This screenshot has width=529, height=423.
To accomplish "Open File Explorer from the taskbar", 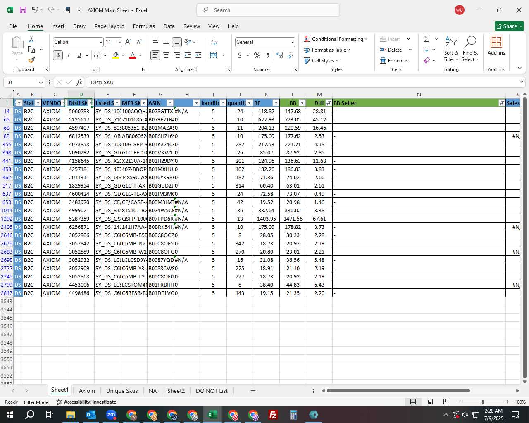I will [x=70, y=415].
